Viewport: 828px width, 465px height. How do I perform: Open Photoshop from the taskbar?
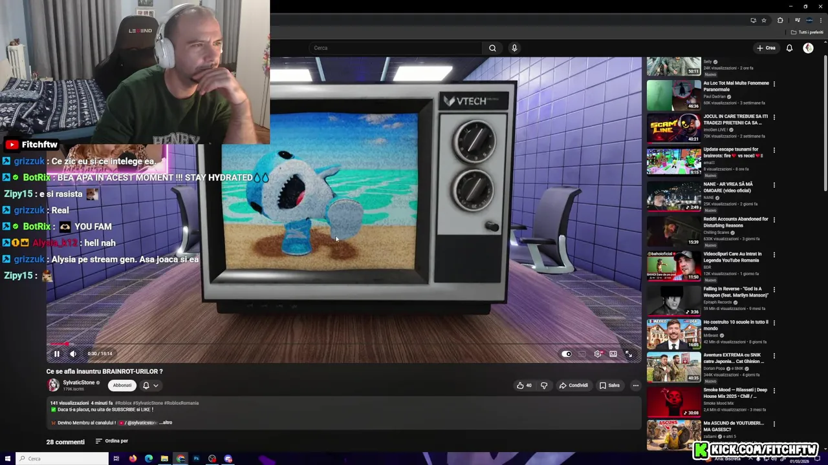(x=196, y=459)
